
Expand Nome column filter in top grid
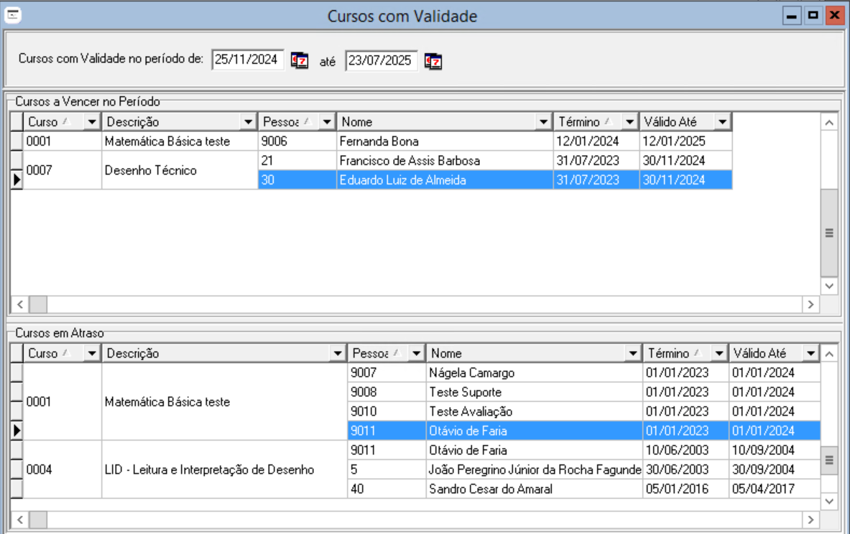(x=544, y=122)
